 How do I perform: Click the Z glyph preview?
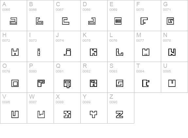tap(120, 114)
